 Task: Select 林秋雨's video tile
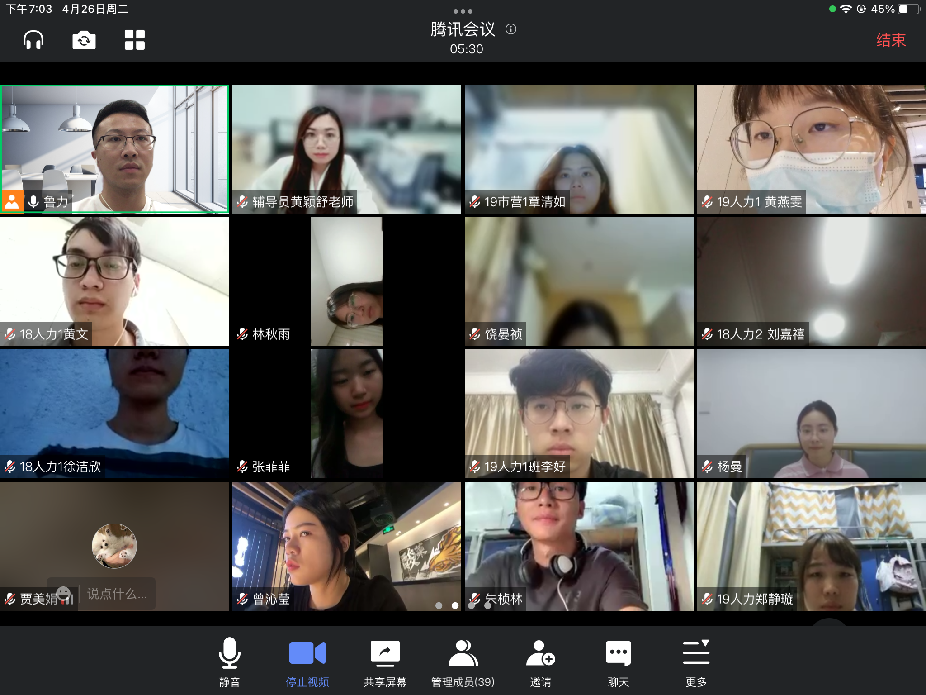pyautogui.click(x=347, y=281)
